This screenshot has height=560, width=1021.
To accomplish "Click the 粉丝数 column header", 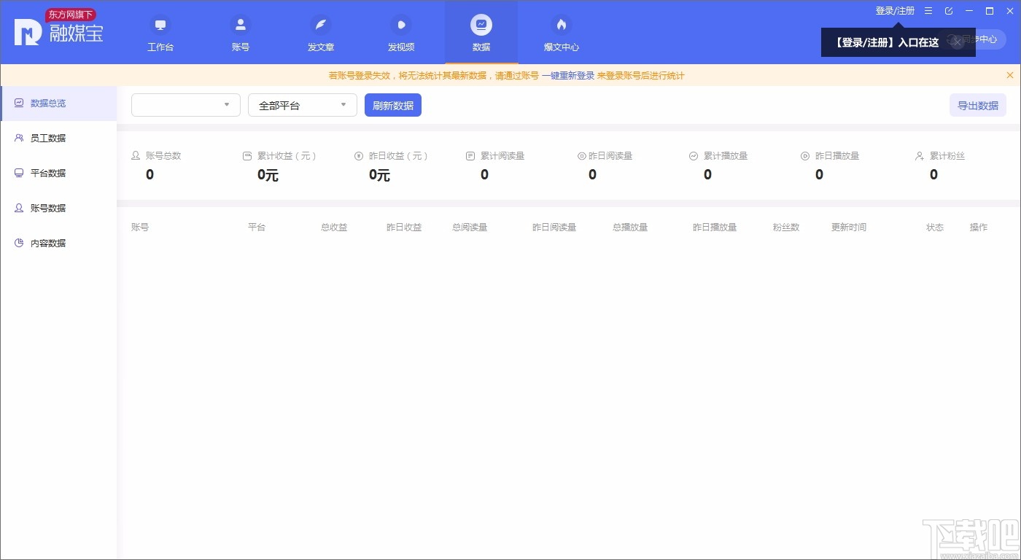I will [786, 227].
